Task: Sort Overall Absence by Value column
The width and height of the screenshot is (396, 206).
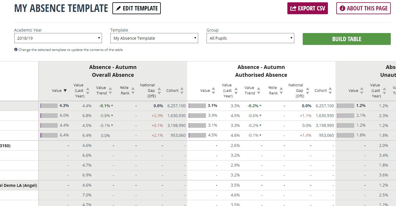Action: coord(59,90)
